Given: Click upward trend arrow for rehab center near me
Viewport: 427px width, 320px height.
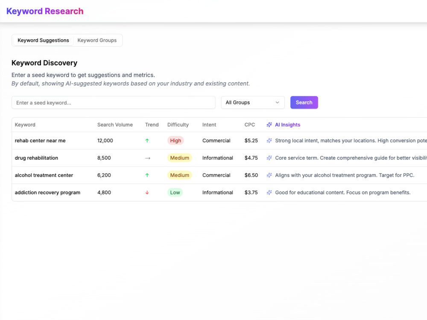Looking at the screenshot, I should [147, 141].
